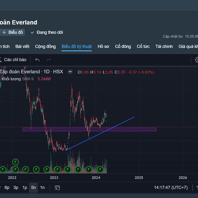The image size is (198, 198).
Task: Click the F event marker directly above 2023
Action: tap(57, 170)
